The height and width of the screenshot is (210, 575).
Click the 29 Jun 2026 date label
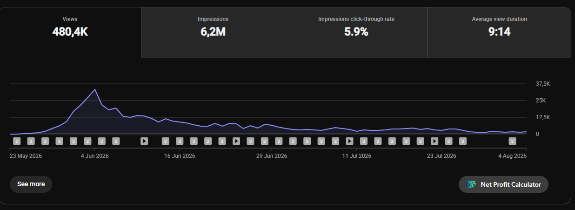[x=272, y=156]
